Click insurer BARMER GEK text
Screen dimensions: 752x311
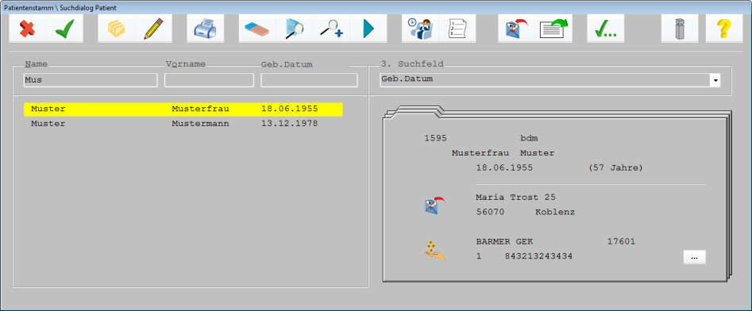[504, 242]
